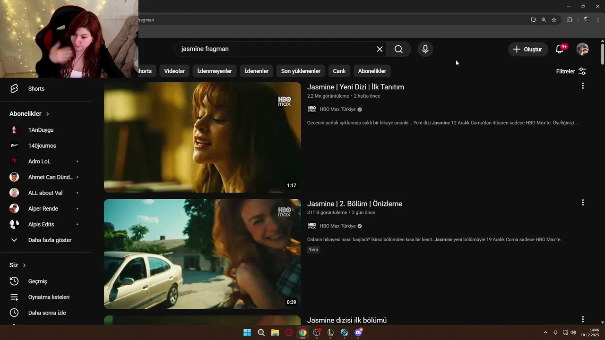Expand the Siz section

pyautogui.click(x=18, y=265)
